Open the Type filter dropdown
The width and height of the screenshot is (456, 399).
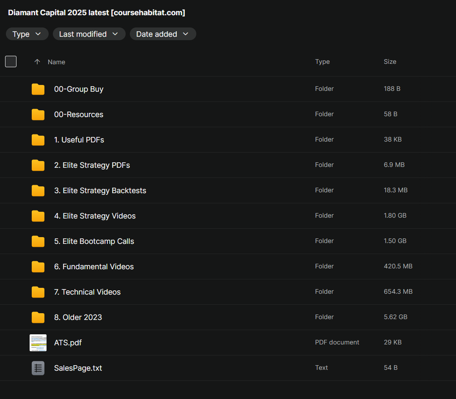click(27, 34)
